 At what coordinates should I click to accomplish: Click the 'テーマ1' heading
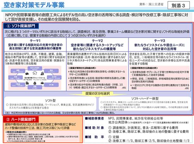click(35, 41)
